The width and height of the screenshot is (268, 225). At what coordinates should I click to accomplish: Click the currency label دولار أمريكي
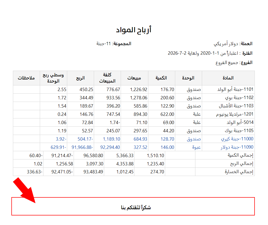226,44
